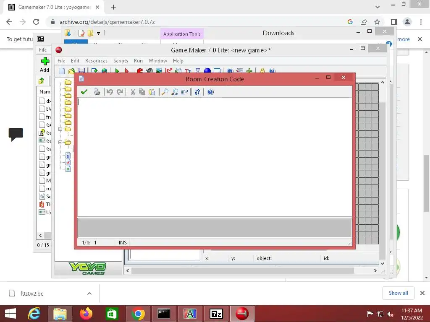
Task: Run in debug mode with red arrow
Action: (x=127, y=71)
